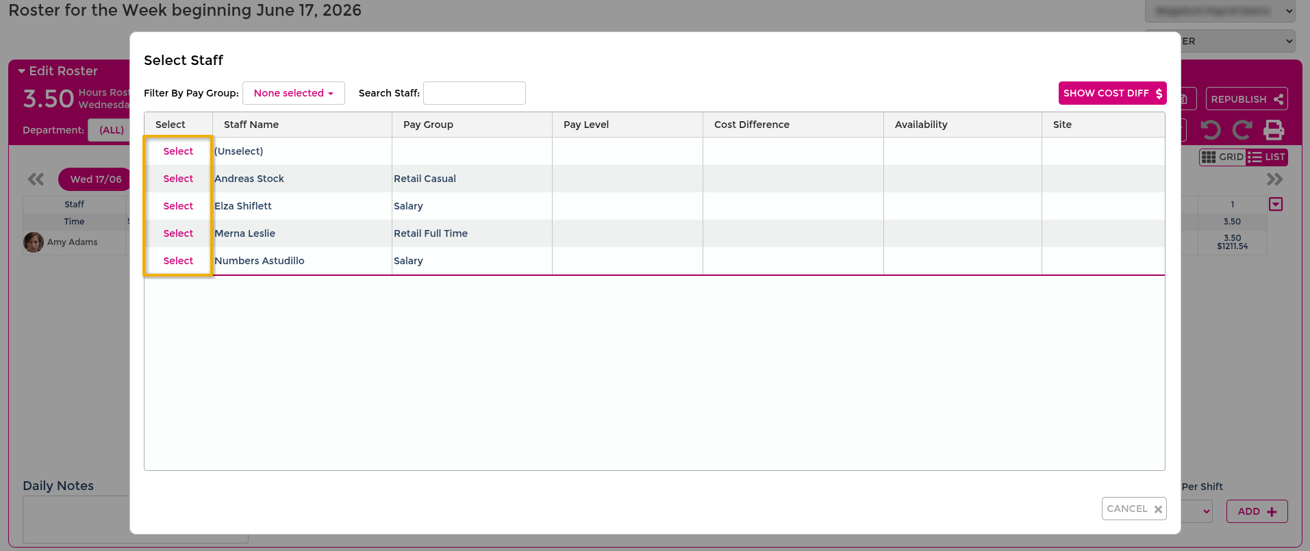Click the Republish share button
The image size is (1310, 551).
[x=1246, y=99]
